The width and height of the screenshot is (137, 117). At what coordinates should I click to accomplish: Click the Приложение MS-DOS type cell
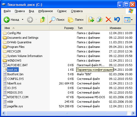[x=91, y=97]
